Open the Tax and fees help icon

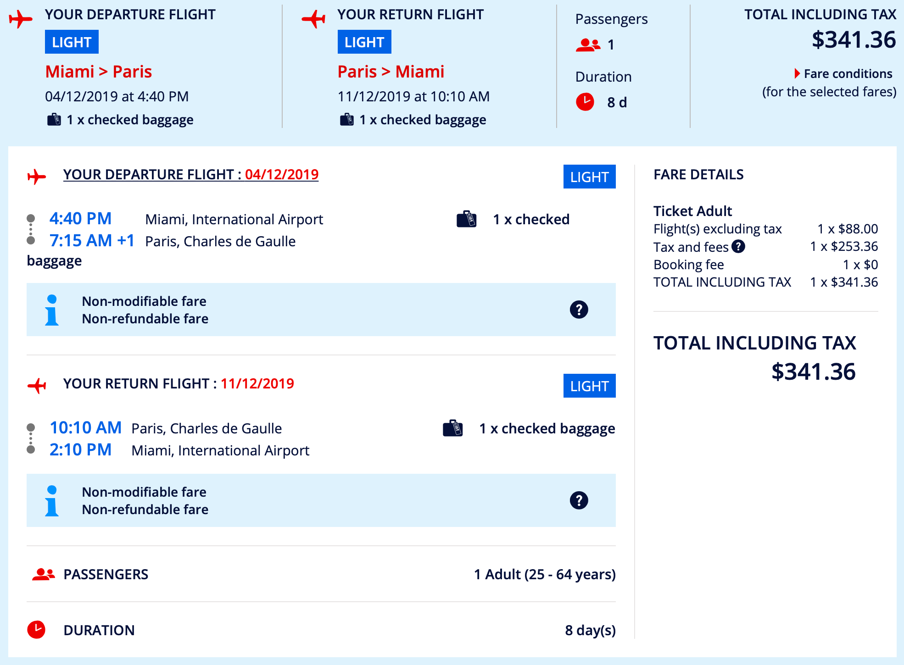coord(738,247)
